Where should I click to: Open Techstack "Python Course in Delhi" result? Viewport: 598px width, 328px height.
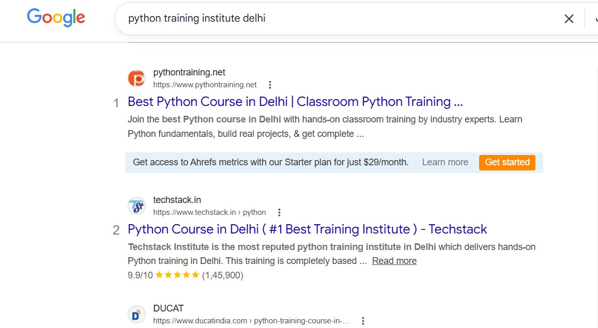(x=307, y=229)
